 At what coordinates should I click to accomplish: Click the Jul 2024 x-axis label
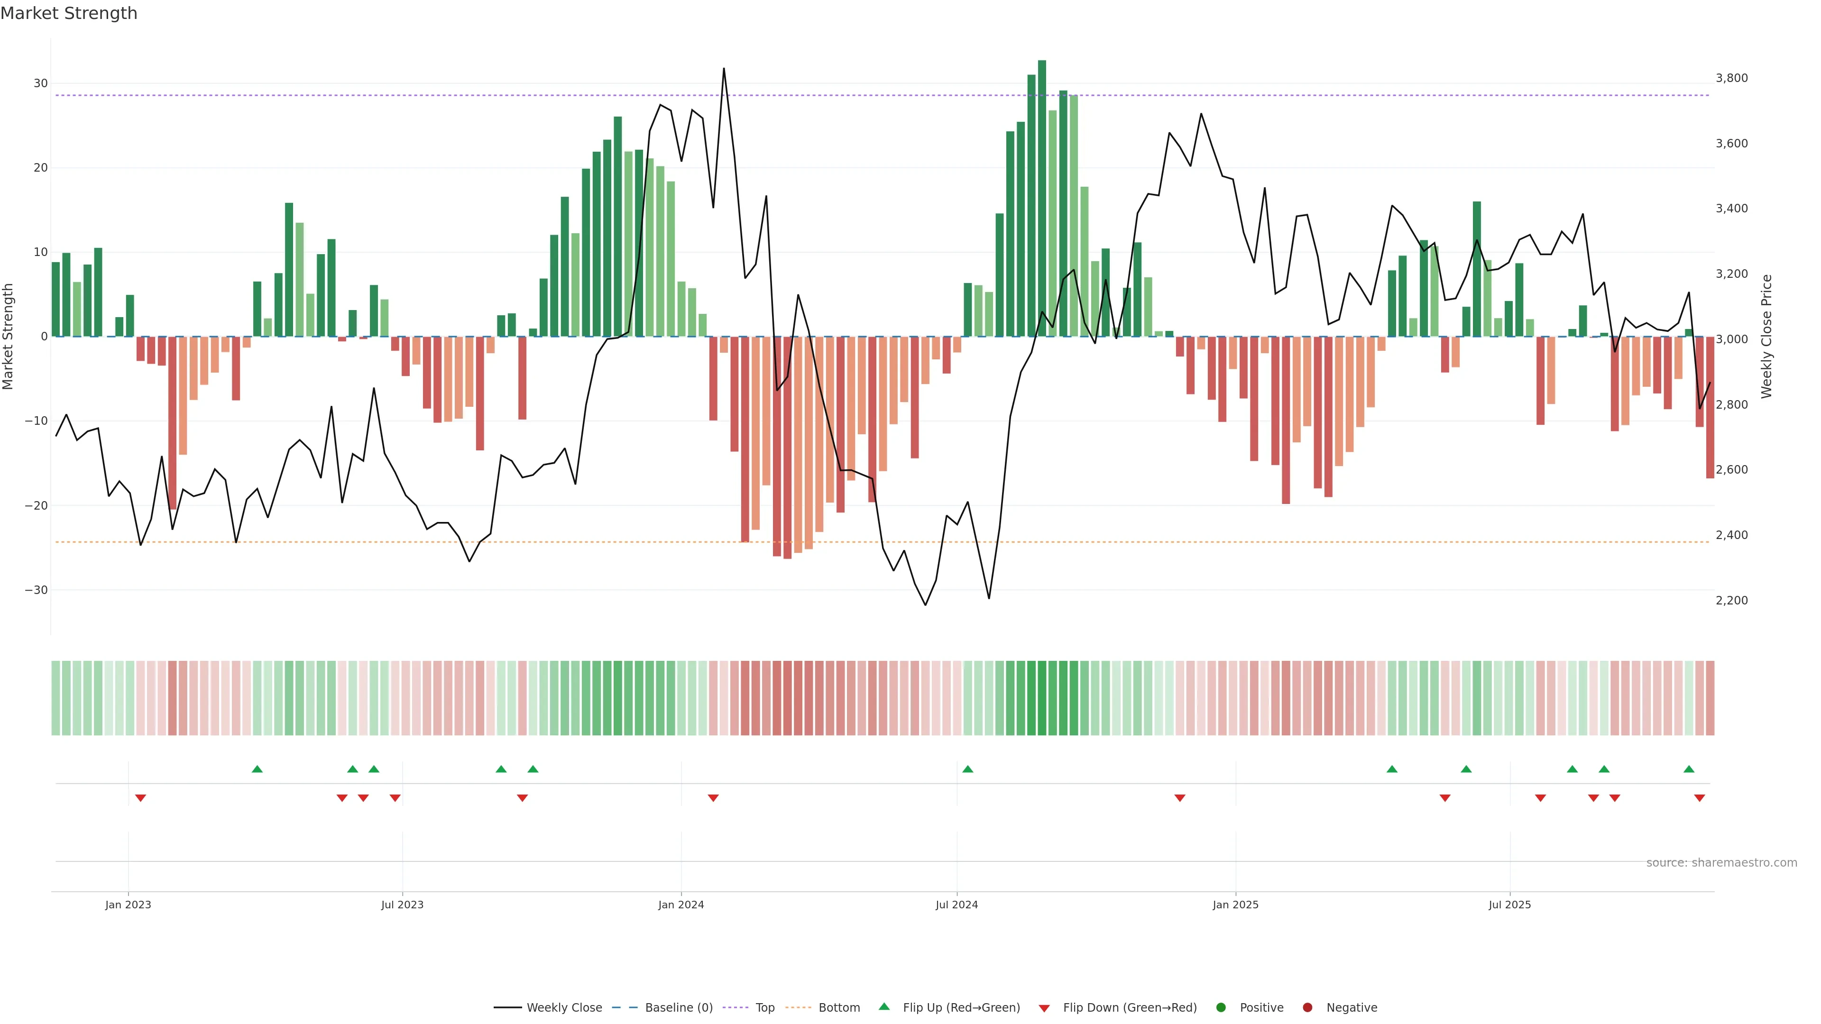tap(956, 905)
